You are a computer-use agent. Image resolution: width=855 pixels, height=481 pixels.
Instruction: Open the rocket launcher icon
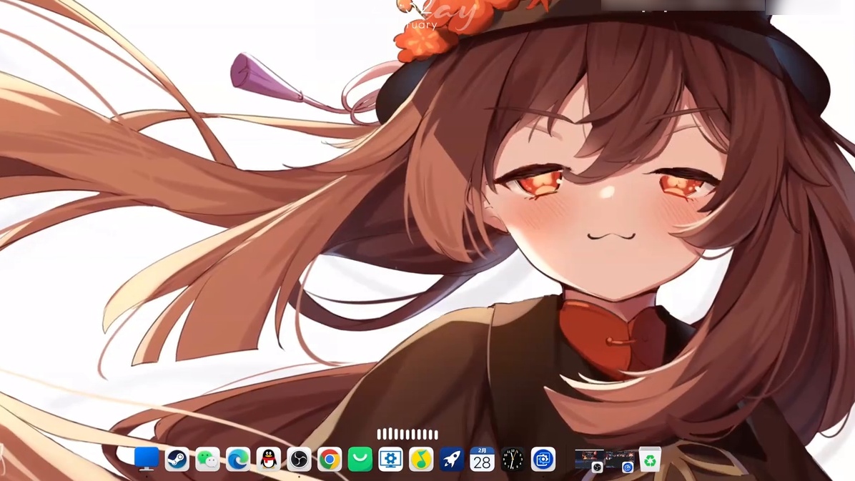(x=451, y=460)
